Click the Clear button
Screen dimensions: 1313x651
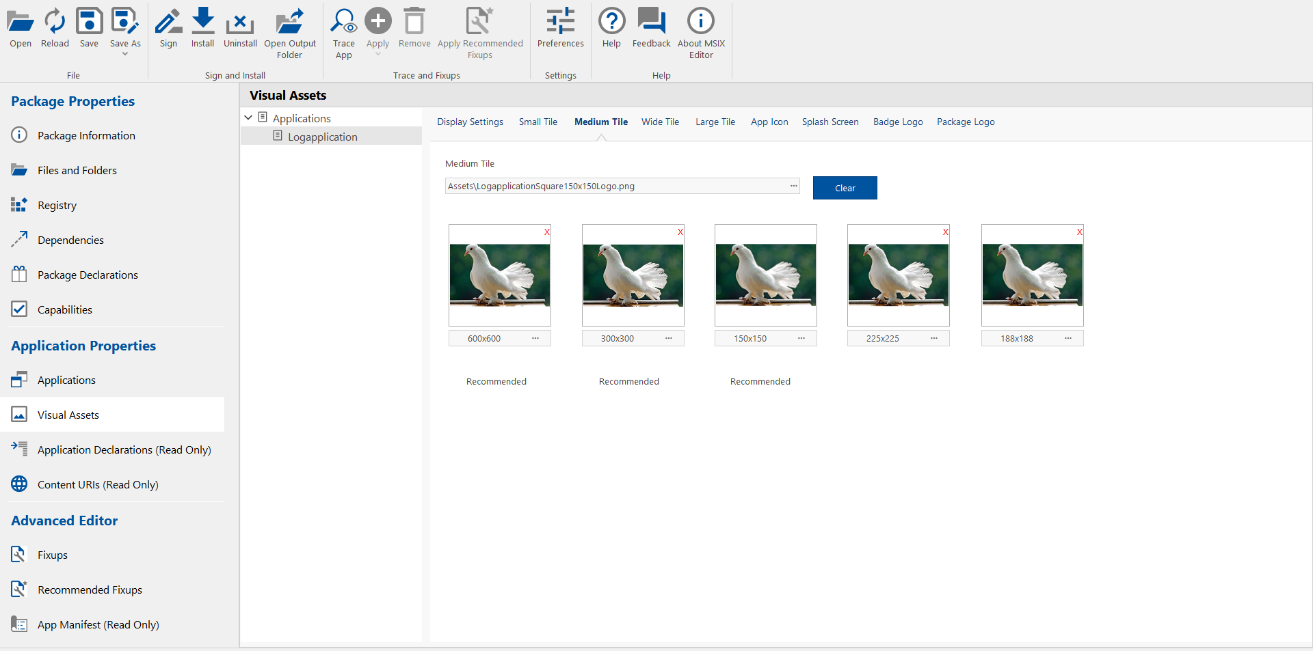(x=845, y=188)
